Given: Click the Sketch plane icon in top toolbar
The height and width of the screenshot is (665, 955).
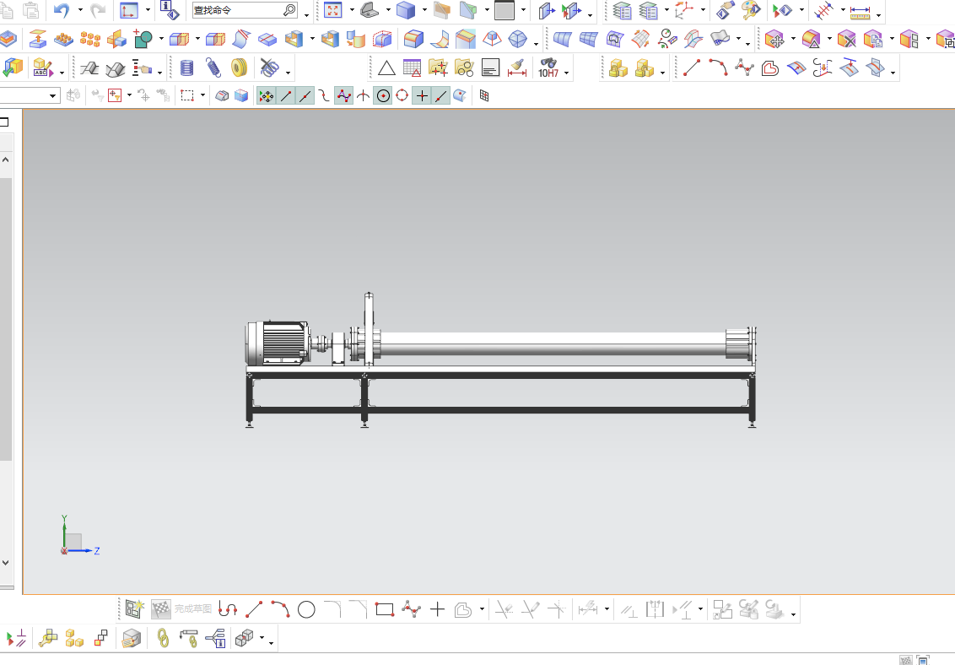Looking at the screenshot, I should pos(129,10).
